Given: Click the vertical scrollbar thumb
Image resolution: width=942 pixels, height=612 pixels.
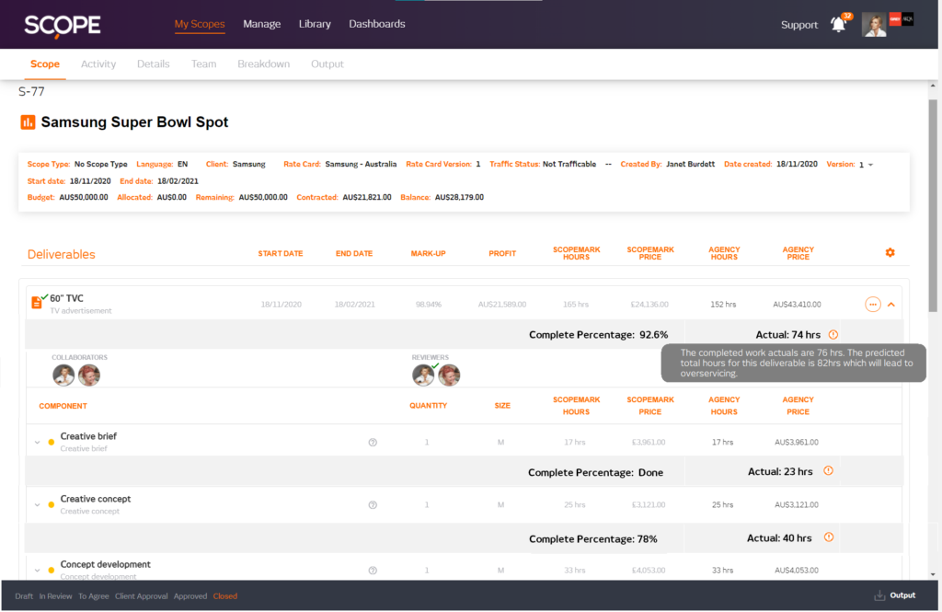Looking at the screenshot, I should 933,205.
